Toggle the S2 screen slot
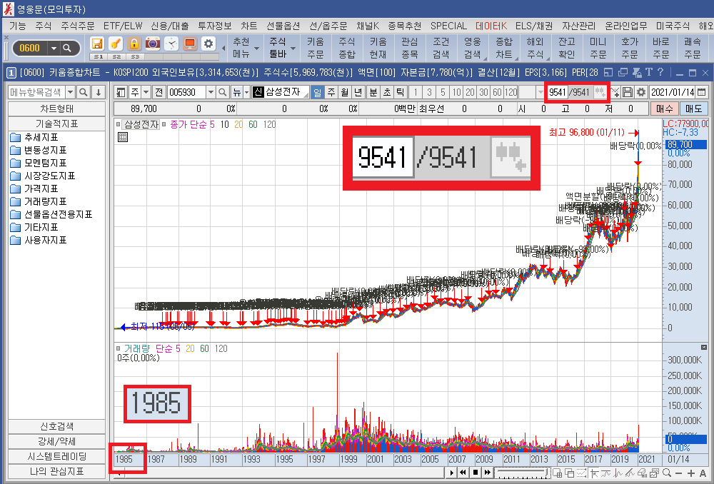The image size is (714, 484). [x=116, y=57]
